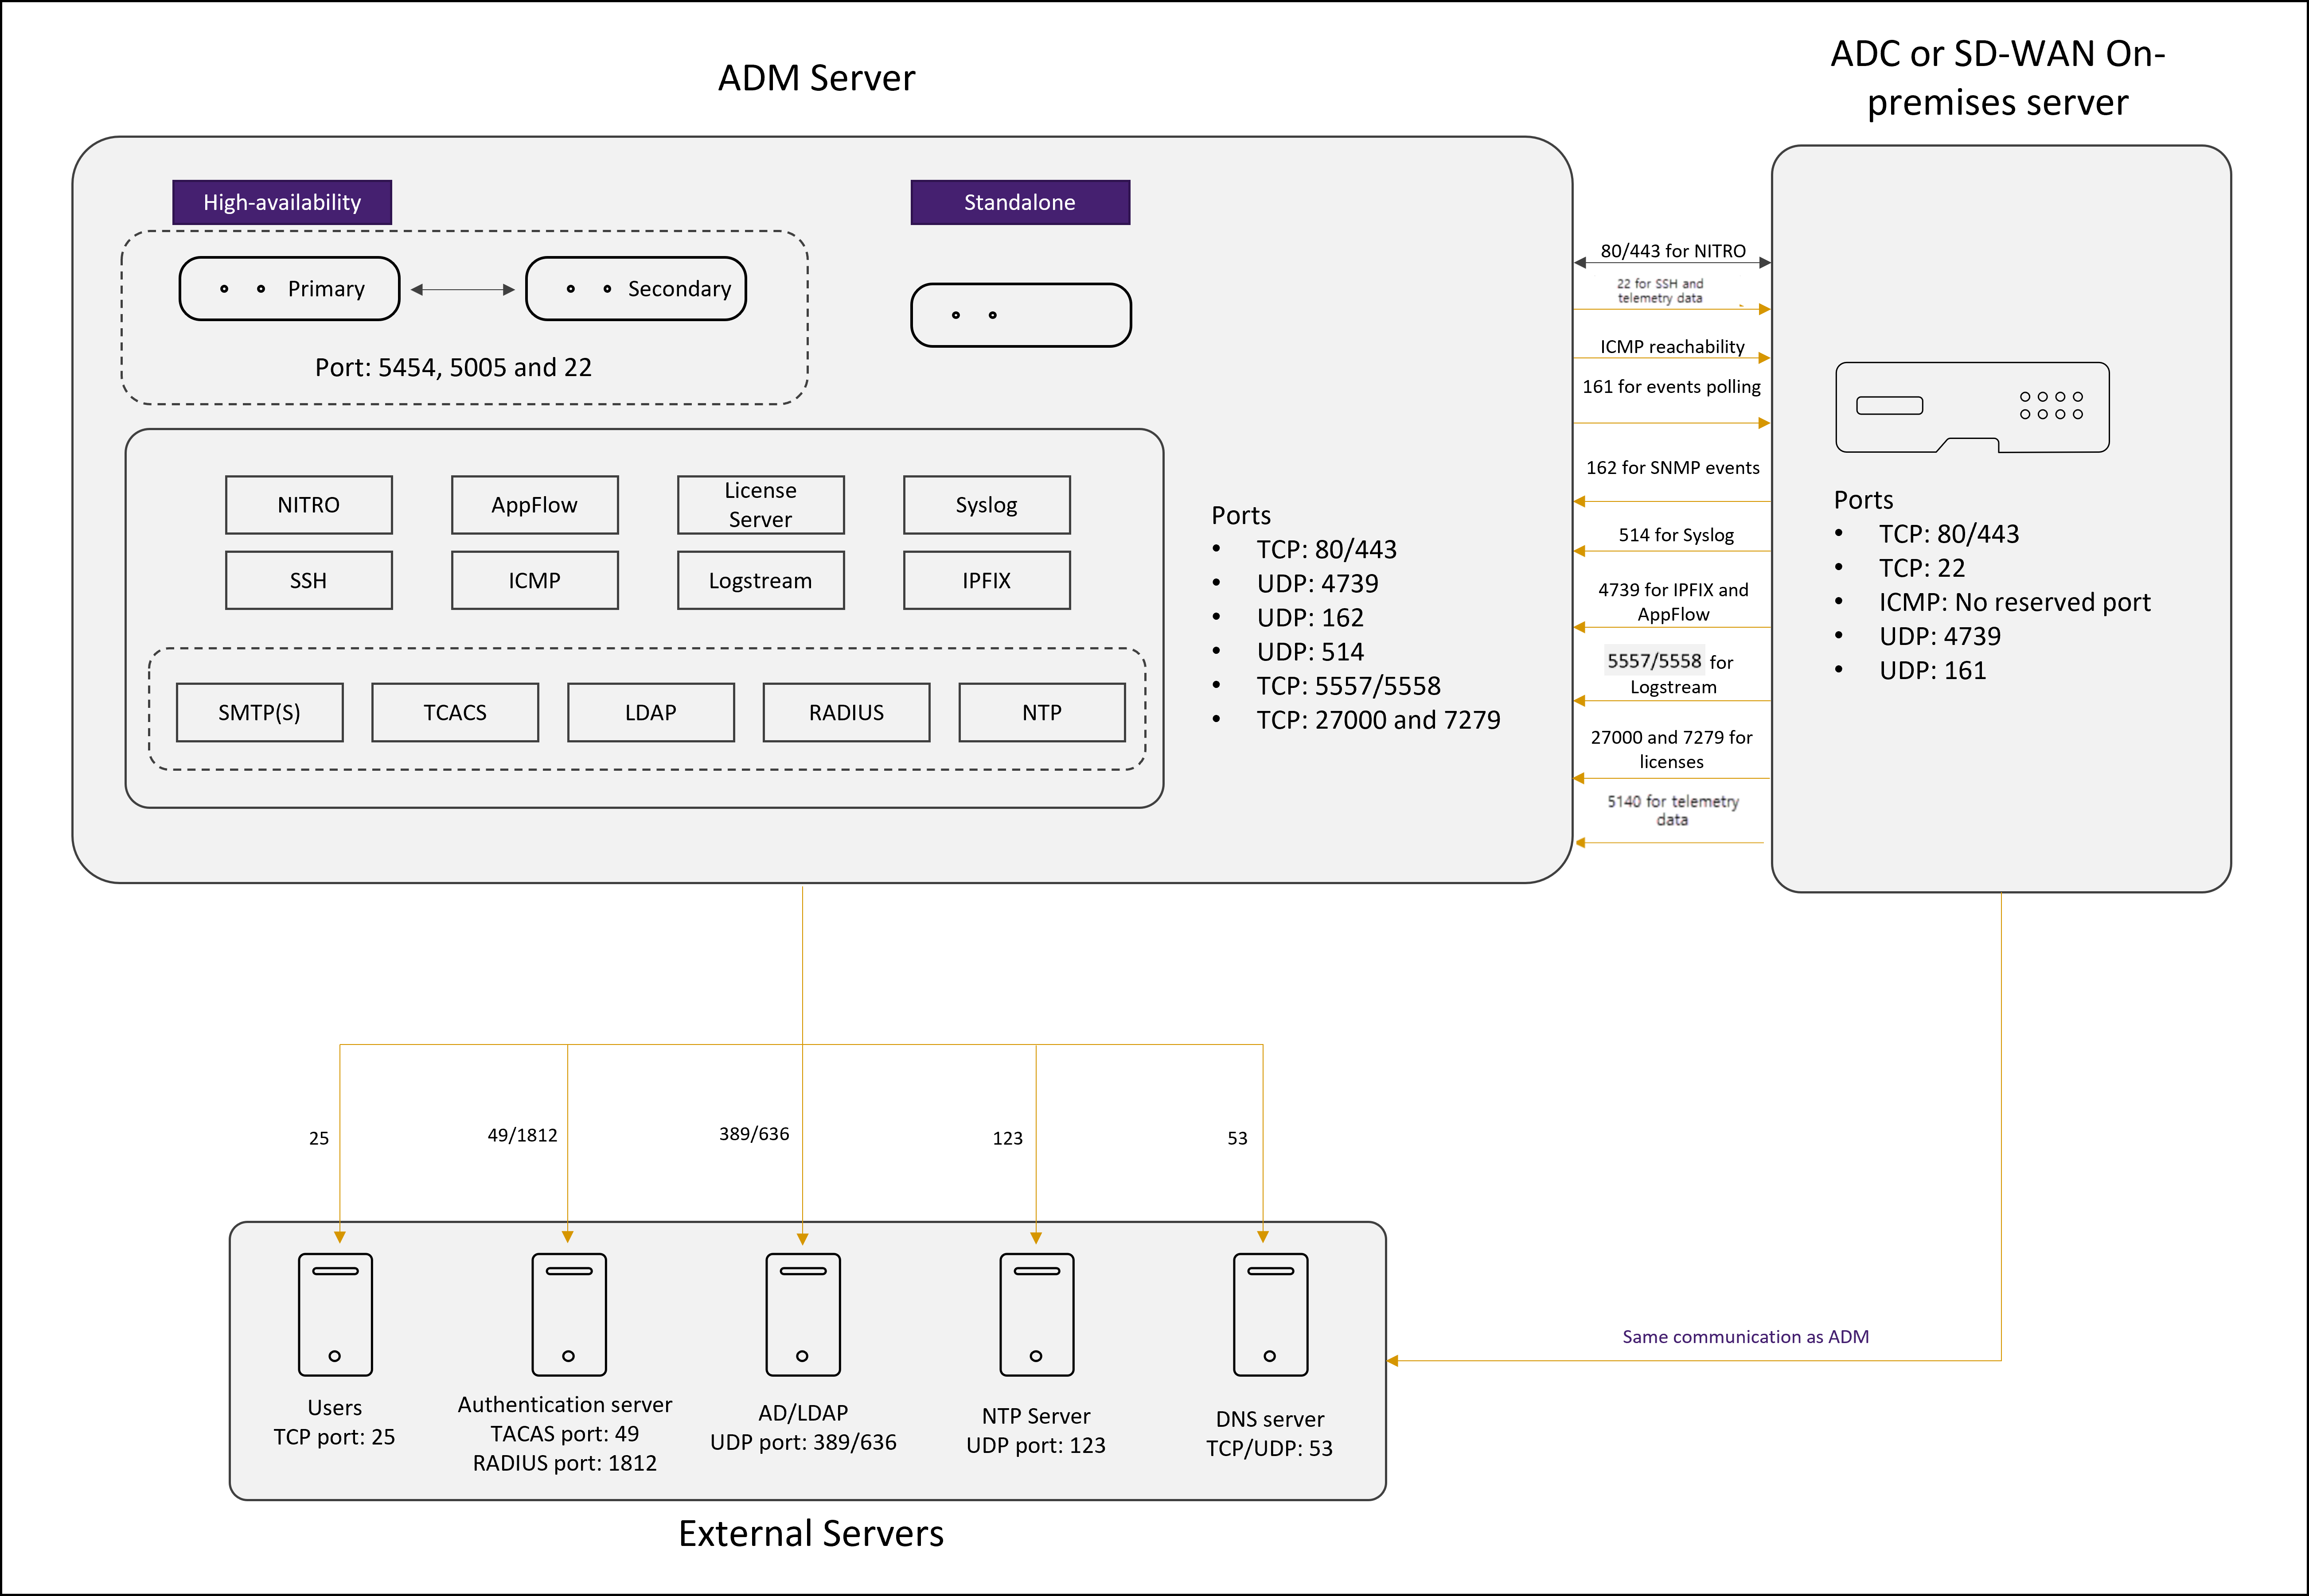Select the Secondary node box
Viewport: 2309px width, 1596px height.
pyautogui.click(x=636, y=289)
